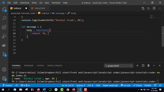Open errors and warnings count in status bar
Viewport: 164px width, 92px height.
pyautogui.click(x=25, y=85)
